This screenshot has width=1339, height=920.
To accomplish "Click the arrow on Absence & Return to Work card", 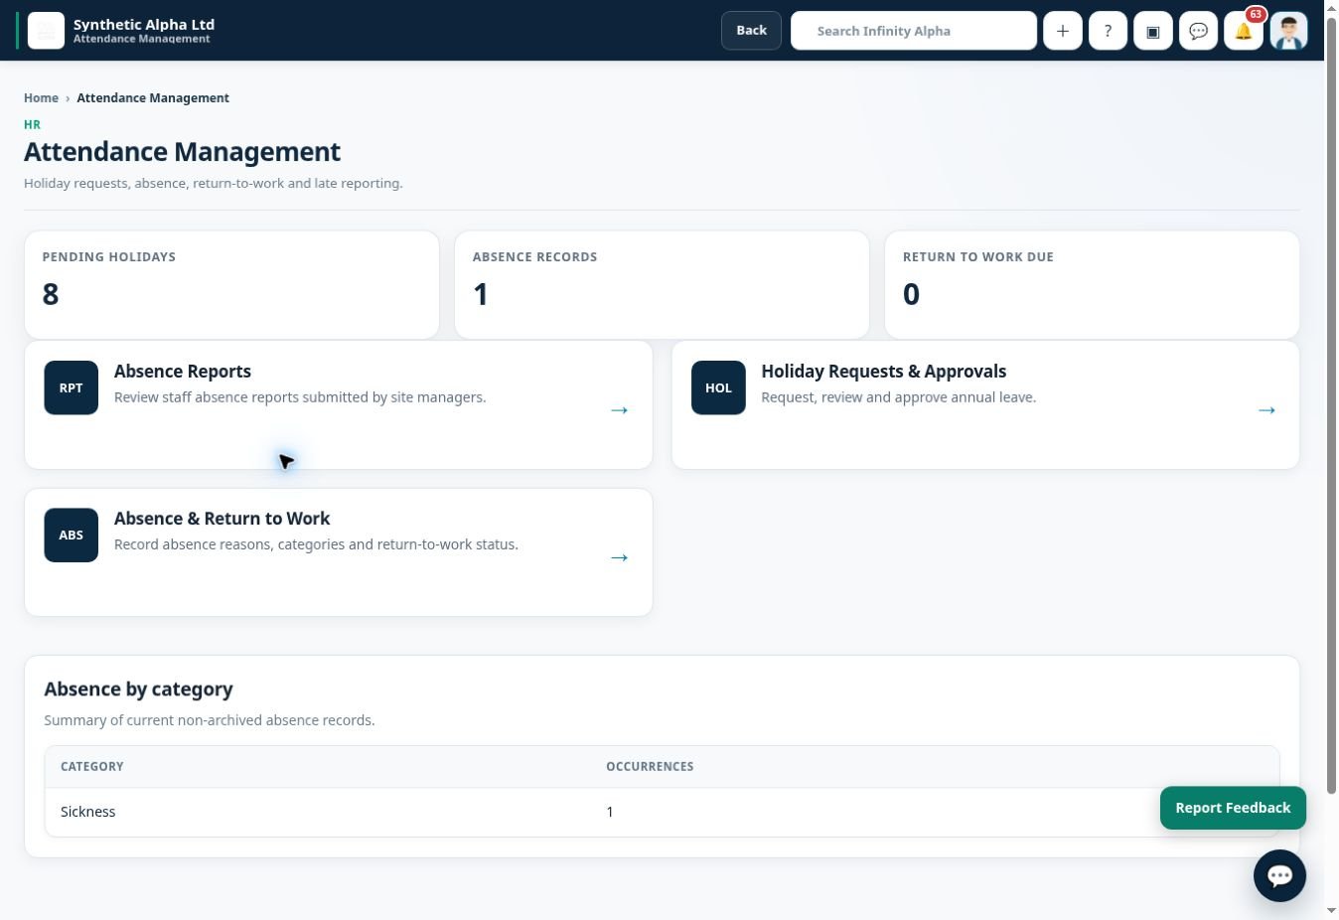I will 619,556.
